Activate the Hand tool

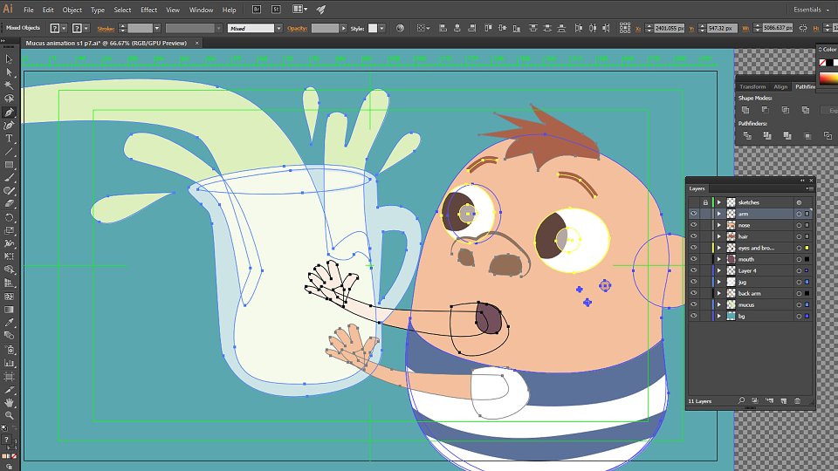pyautogui.click(x=9, y=403)
